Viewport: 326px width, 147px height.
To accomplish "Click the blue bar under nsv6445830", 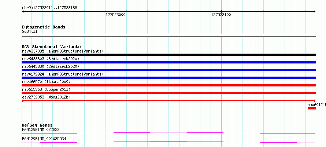I will pos(168,70).
